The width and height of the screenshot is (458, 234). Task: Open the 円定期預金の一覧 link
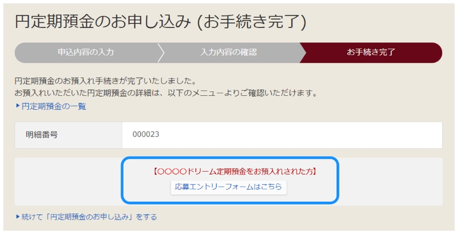(x=54, y=106)
